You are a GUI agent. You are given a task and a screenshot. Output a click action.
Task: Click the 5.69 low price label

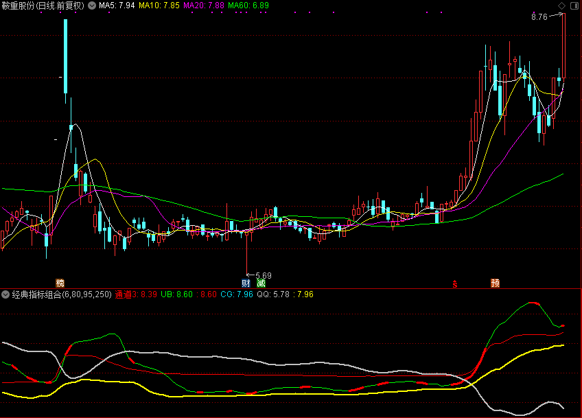(264, 275)
